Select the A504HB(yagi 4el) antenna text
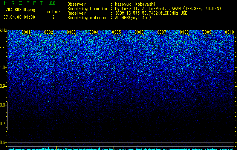 tap(133, 18)
